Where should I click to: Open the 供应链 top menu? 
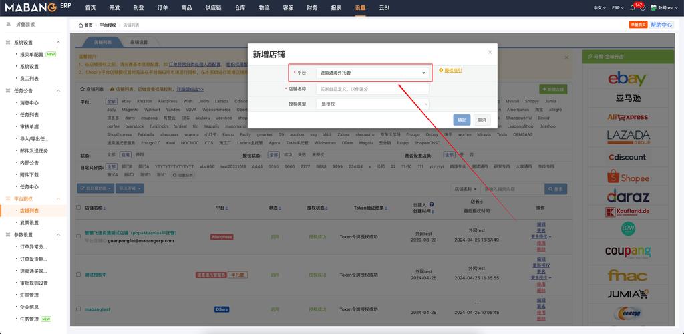213,8
